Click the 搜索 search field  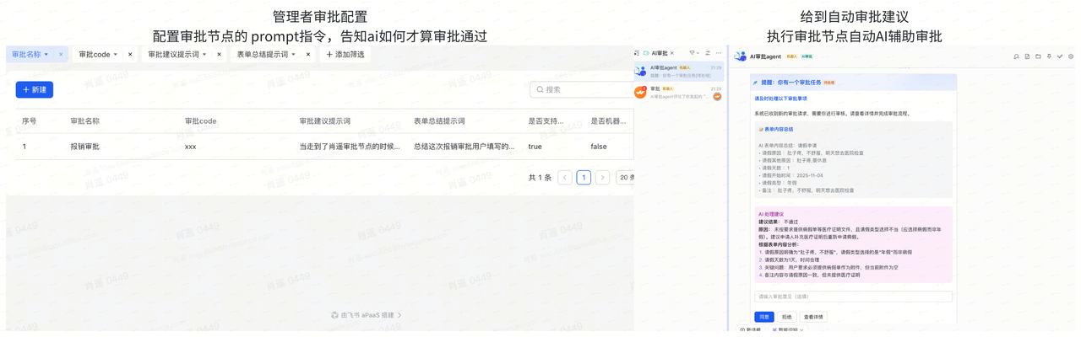pos(583,89)
